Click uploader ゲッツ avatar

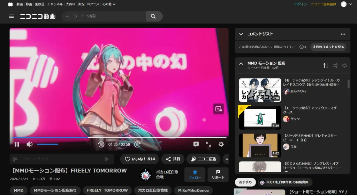point(286,119)
